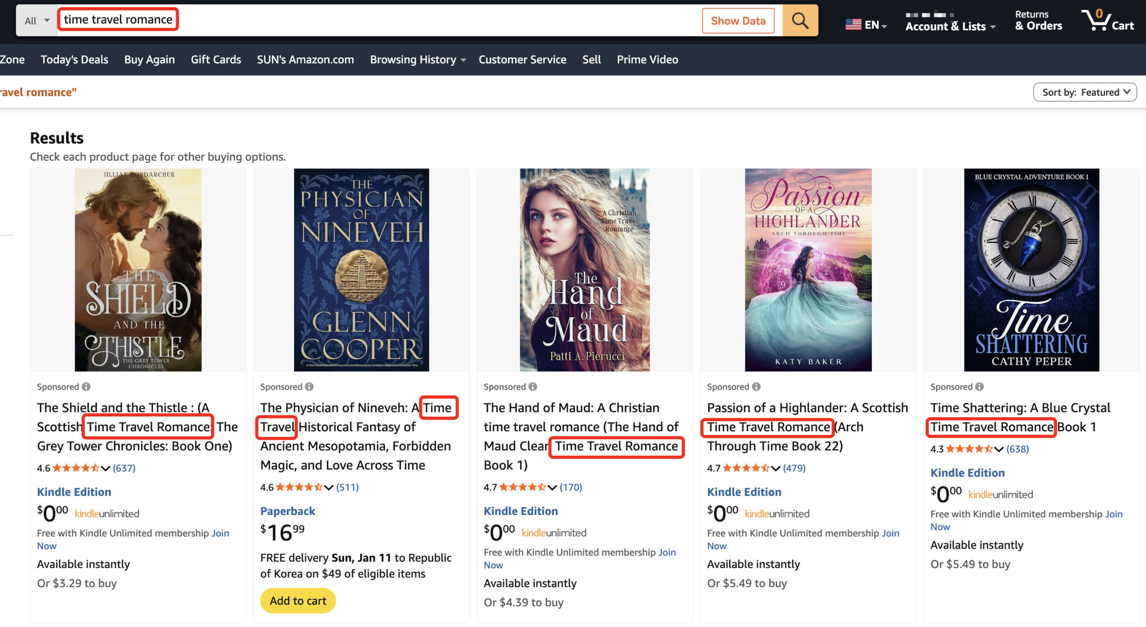This screenshot has height=627, width=1146.
Task: Open Browsing History navigation menu
Action: pyautogui.click(x=417, y=60)
